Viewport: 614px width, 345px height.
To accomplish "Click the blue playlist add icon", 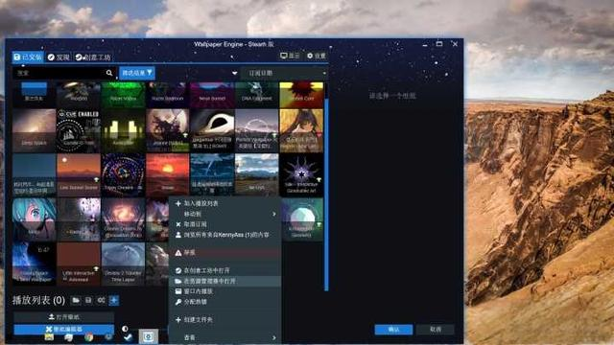I will pos(114,300).
